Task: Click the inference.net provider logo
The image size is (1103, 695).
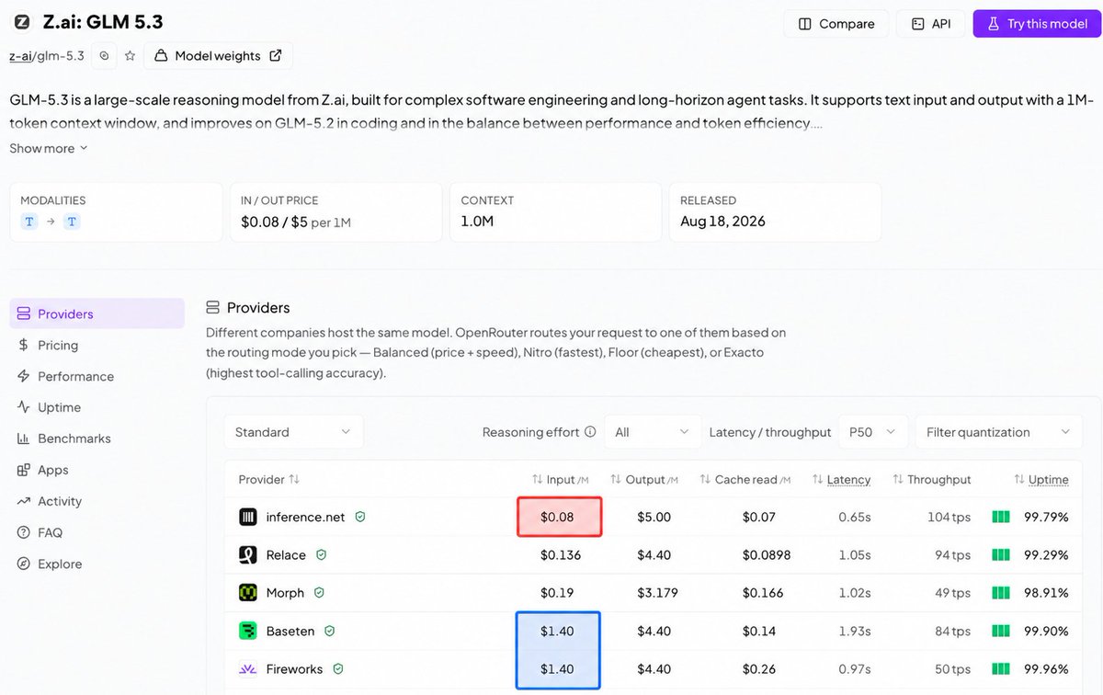Action: [x=248, y=517]
